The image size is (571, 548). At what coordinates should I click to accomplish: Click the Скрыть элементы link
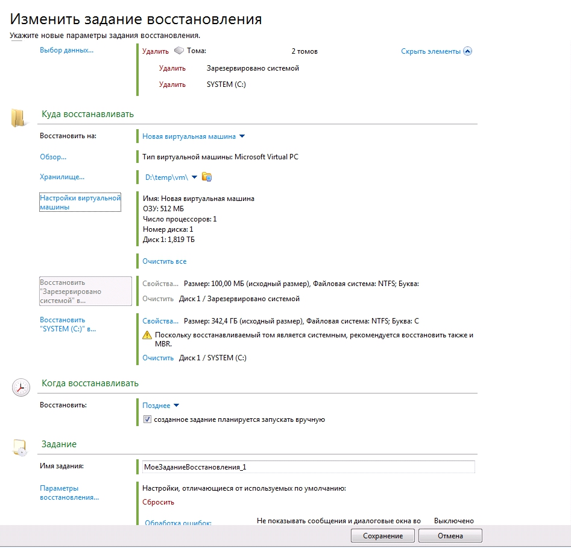pos(431,51)
